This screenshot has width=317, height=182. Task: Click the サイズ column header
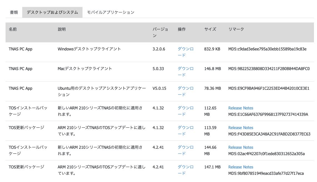coord(210,29)
